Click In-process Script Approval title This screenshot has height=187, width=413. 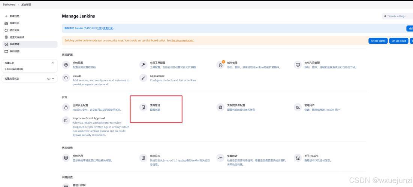click(89, 118)
